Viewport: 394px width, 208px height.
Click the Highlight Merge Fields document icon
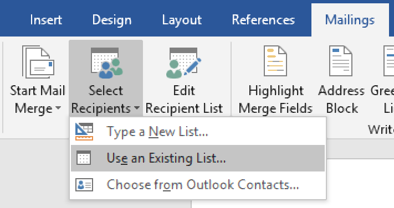[275, 61]
